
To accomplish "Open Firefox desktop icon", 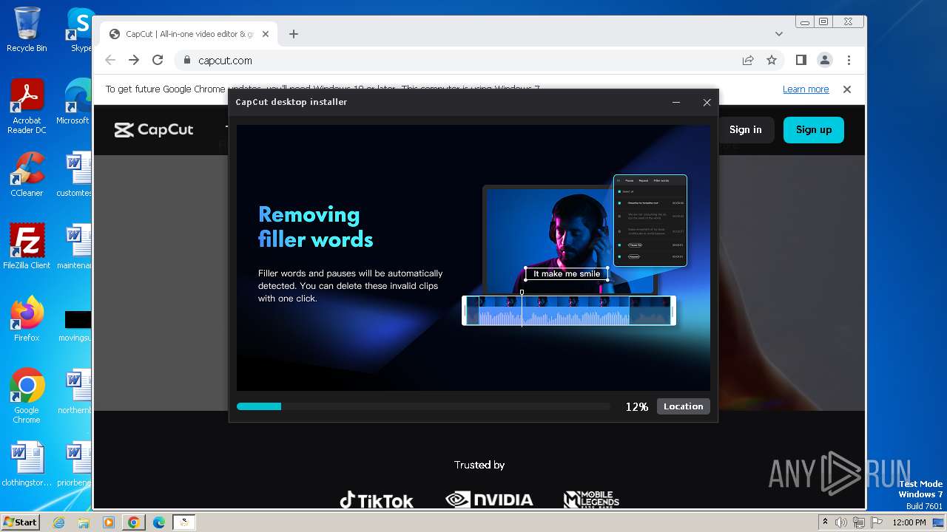I will tap(27, 319).
